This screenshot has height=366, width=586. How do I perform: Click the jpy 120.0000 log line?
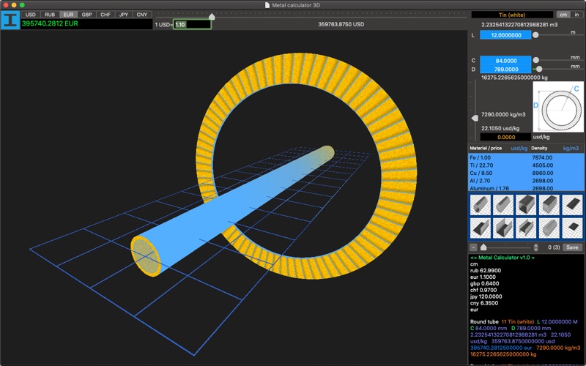(x=486, y=296)
